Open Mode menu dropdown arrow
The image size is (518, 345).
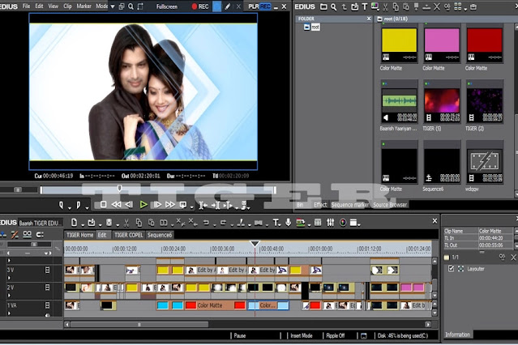coord(113,6)
